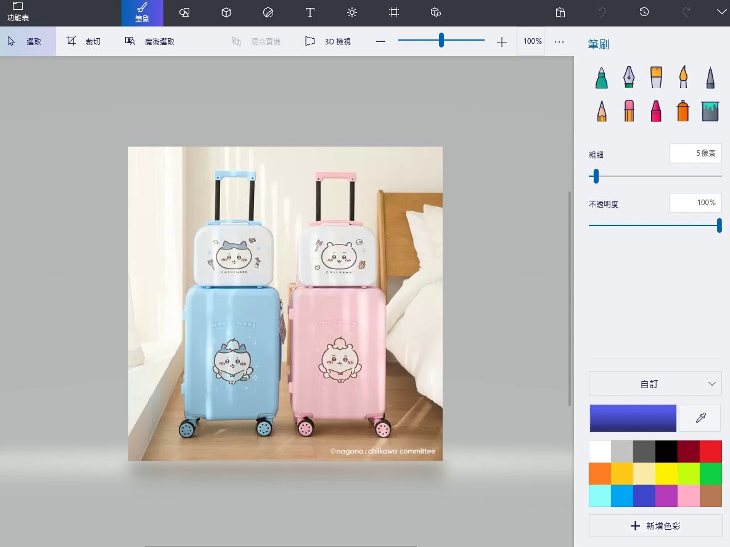
Task: Toggle the 3D 檢視 view
Action: click(328, 41)
